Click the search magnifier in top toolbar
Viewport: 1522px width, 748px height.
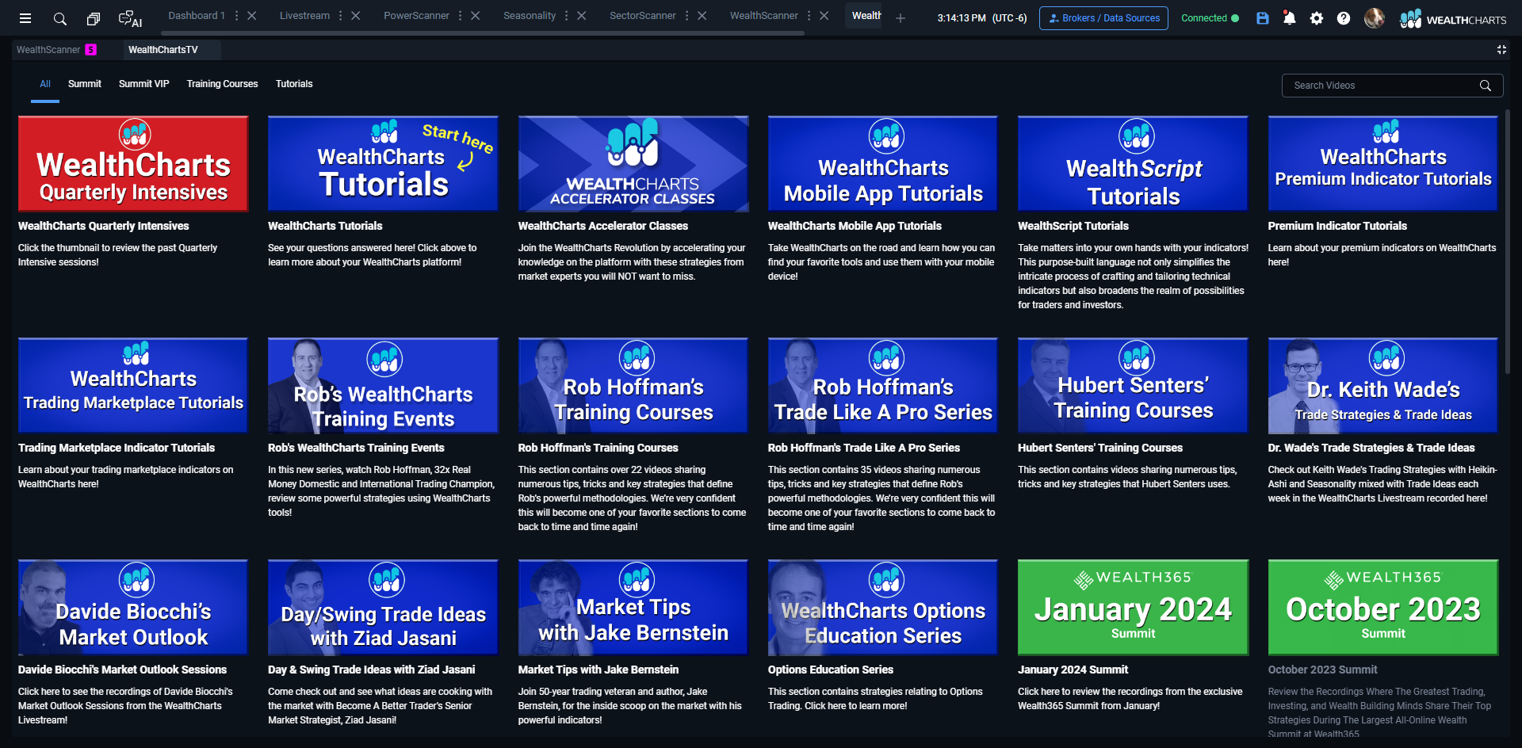click(x=59, y=18)
